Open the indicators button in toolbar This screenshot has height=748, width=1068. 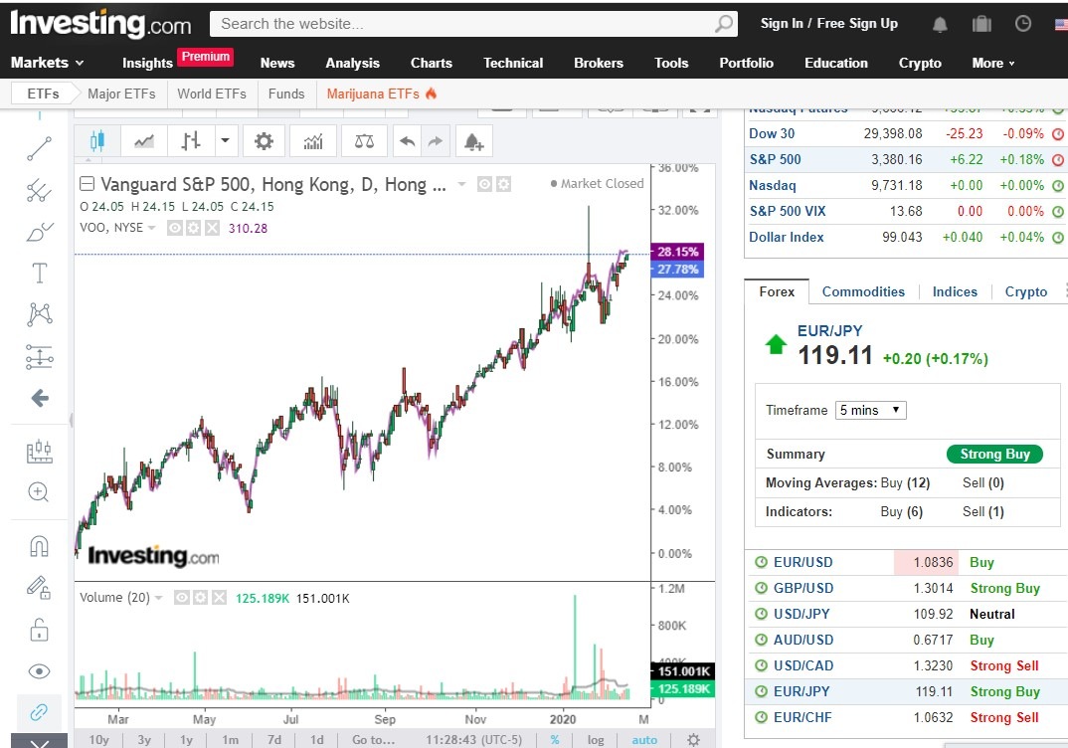[x=313, y=141]
